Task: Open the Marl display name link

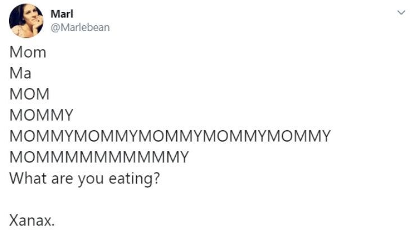Action: tap(62, 14)
